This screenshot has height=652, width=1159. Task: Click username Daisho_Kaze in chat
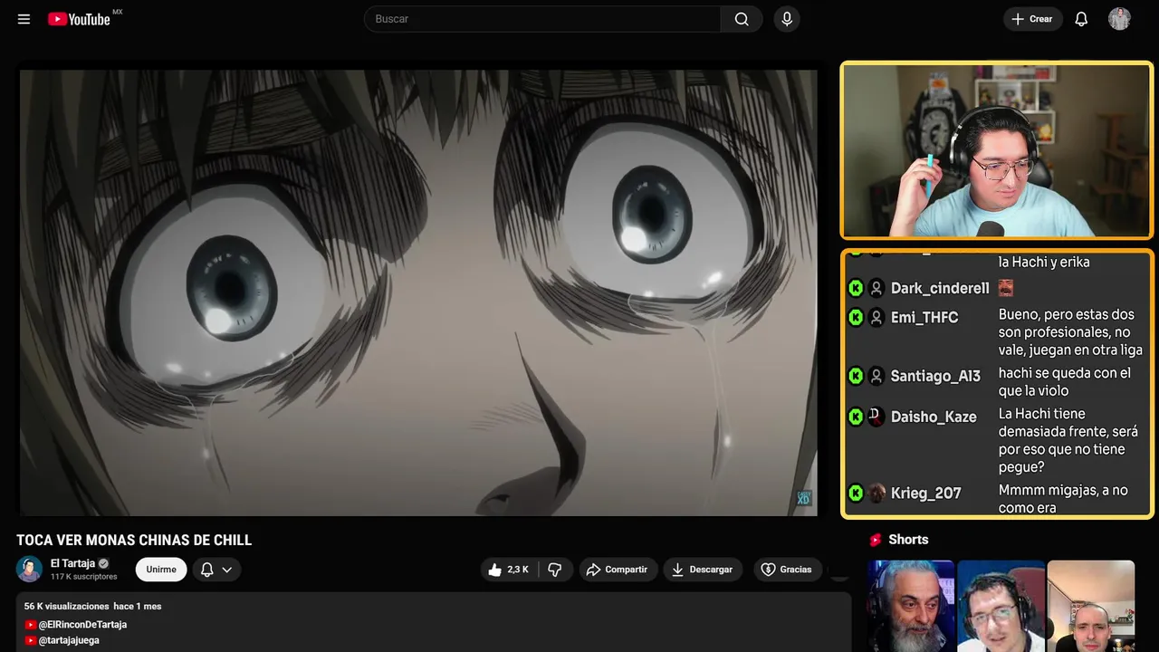click(934, 417)
